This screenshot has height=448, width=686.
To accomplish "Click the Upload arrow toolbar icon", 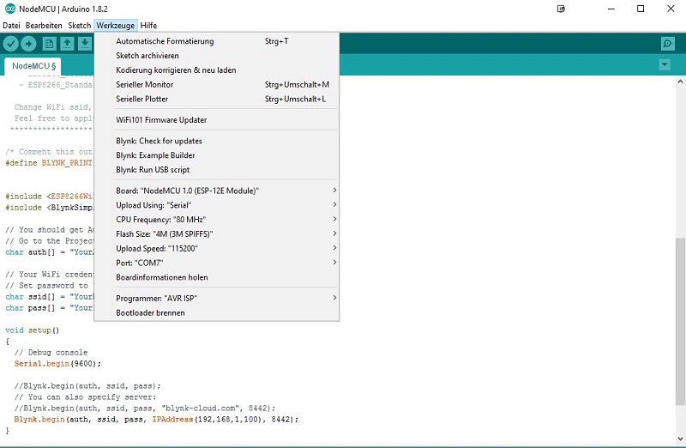I will point(28,44).
